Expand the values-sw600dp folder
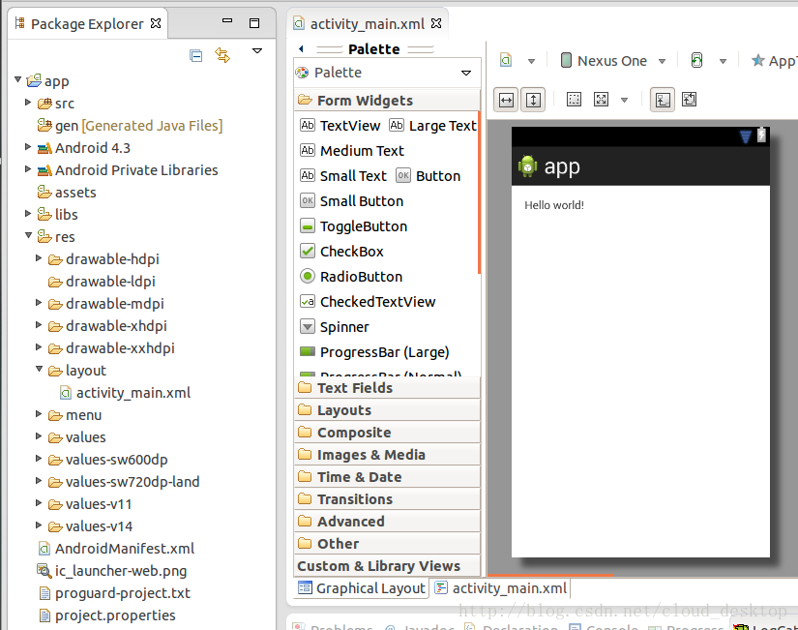The image size is (798, 630). point(39,459)
